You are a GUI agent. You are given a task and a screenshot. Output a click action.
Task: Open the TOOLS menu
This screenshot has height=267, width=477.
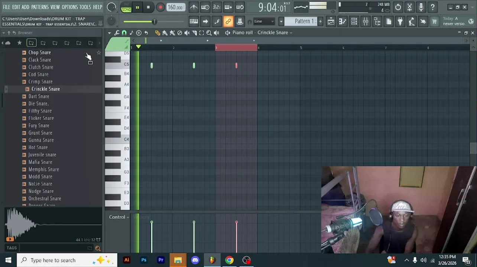[x=85, y=7]
